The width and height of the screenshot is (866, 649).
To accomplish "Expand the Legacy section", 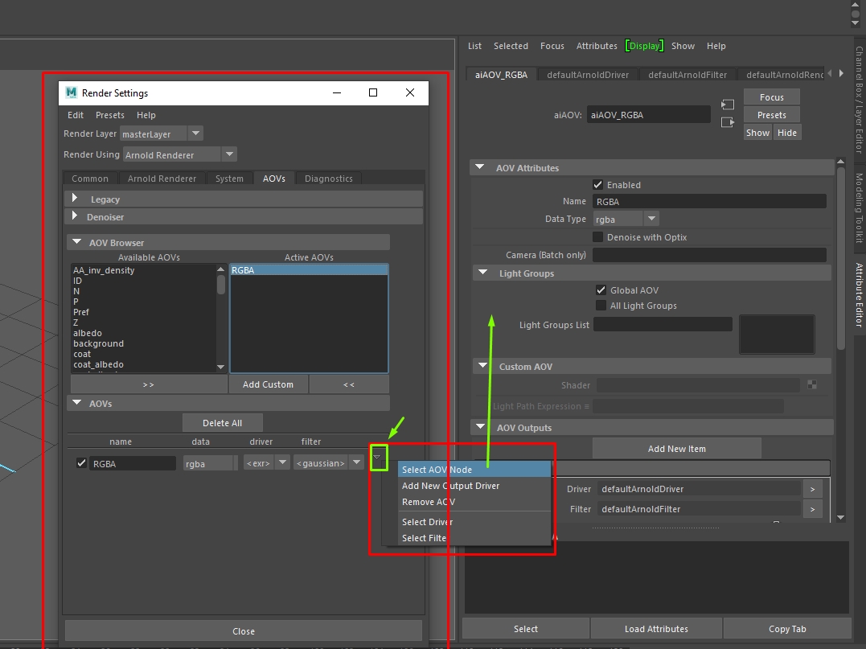I will 75,199.
